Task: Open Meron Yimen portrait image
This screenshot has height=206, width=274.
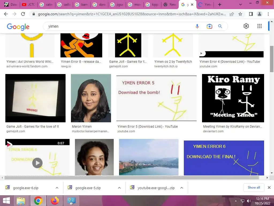Action: pos(91,98)
